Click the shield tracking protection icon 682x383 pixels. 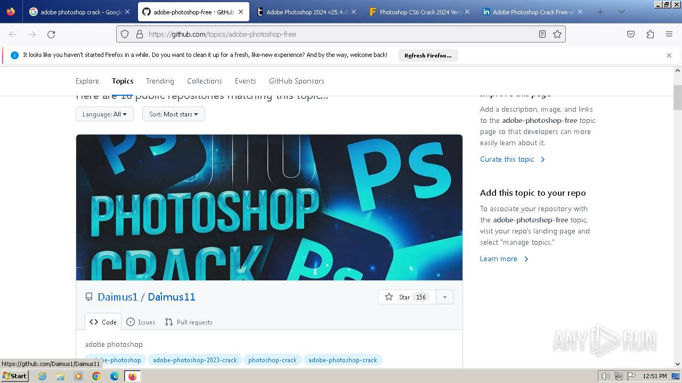[125, 34]
